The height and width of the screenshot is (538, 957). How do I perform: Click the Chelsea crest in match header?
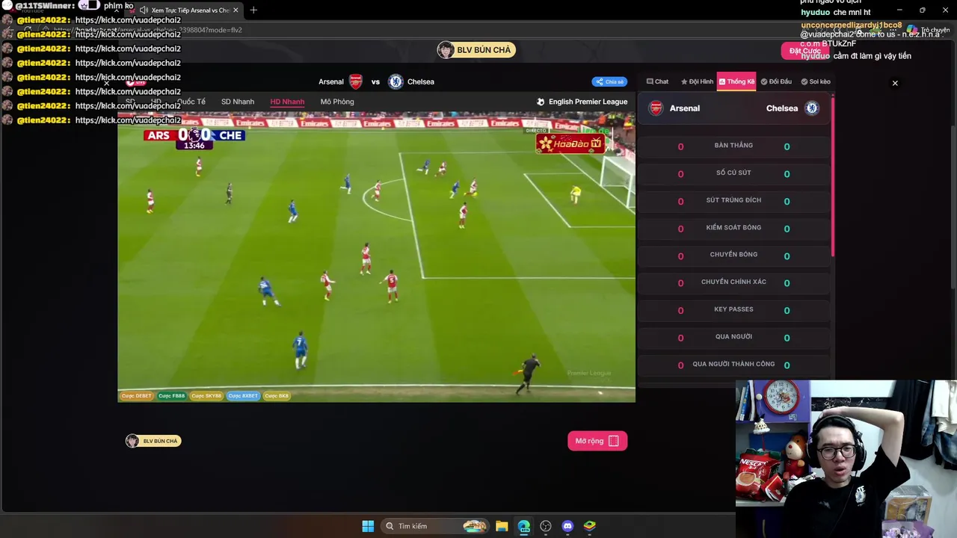coord(396,81)
